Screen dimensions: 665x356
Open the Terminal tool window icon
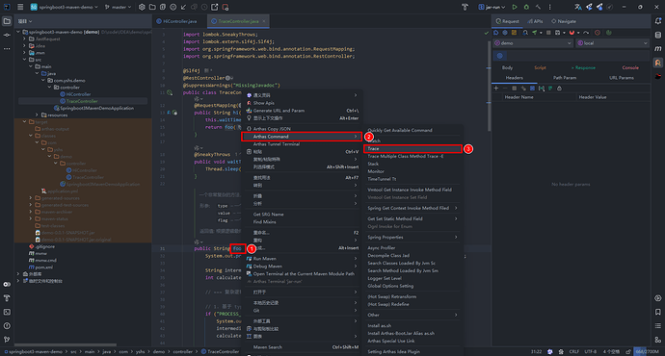7,312
